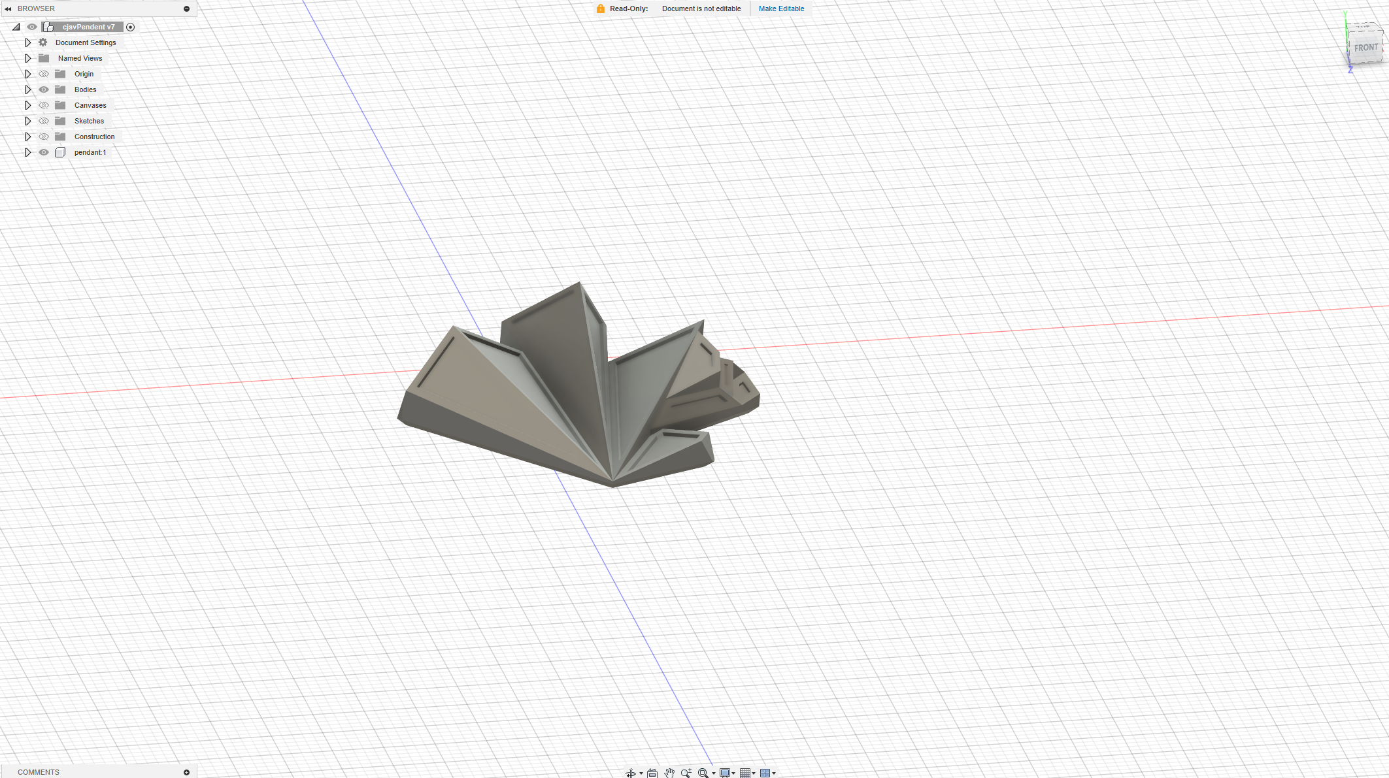Hide the pendant:1 component via eye icon
This screenshot has height=778, width=1389.
pos(44,152)
